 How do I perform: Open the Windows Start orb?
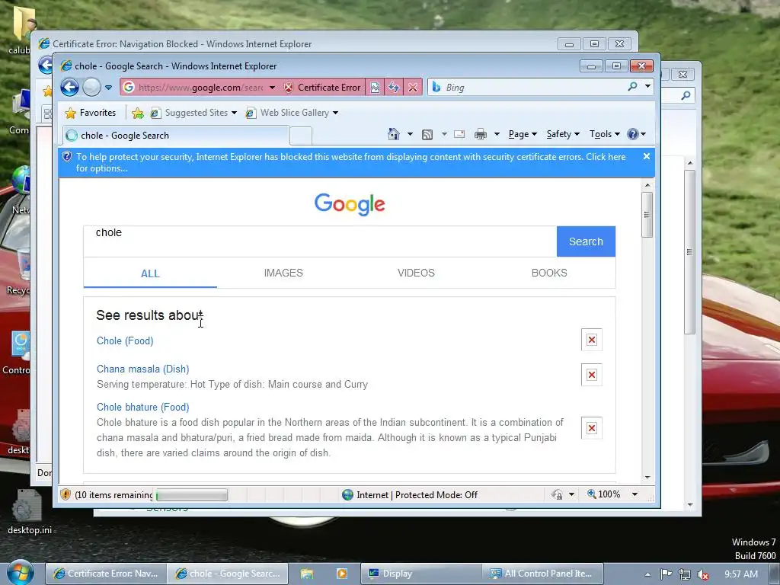point(20,573)
